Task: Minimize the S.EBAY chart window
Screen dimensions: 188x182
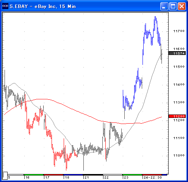Action: pyautogui.click(x=164, y=6)
